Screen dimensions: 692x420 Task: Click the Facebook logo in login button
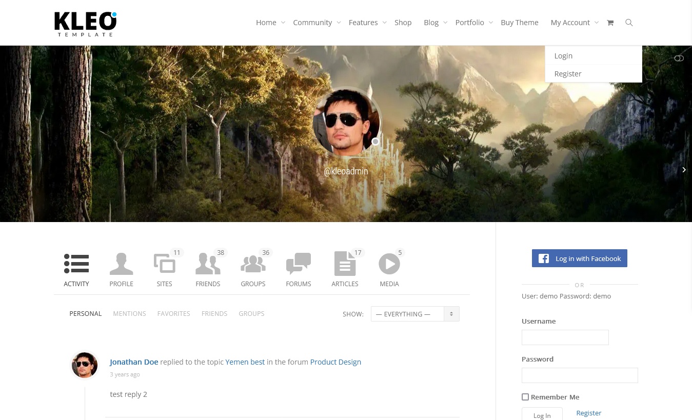(x=544, y=258)
